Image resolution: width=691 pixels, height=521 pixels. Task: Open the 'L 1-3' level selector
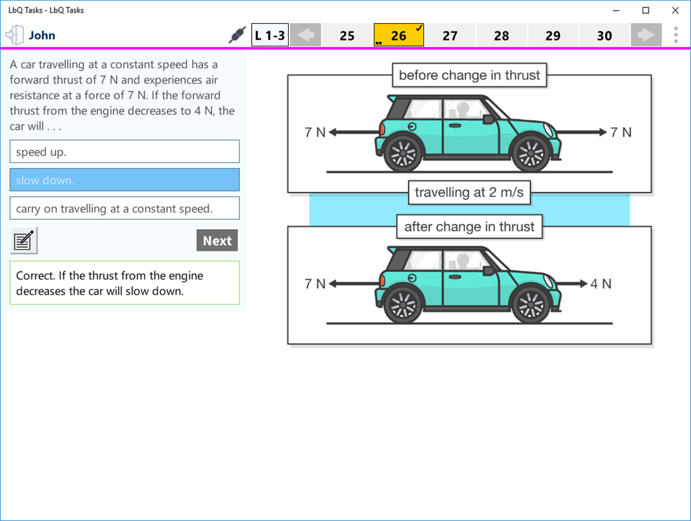[269, 35]
